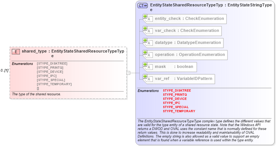Image resolution: width=276 pixels, height=146 pixels.
Task: Click 'The type of the shared resource.' description
Action: point(36,94)
